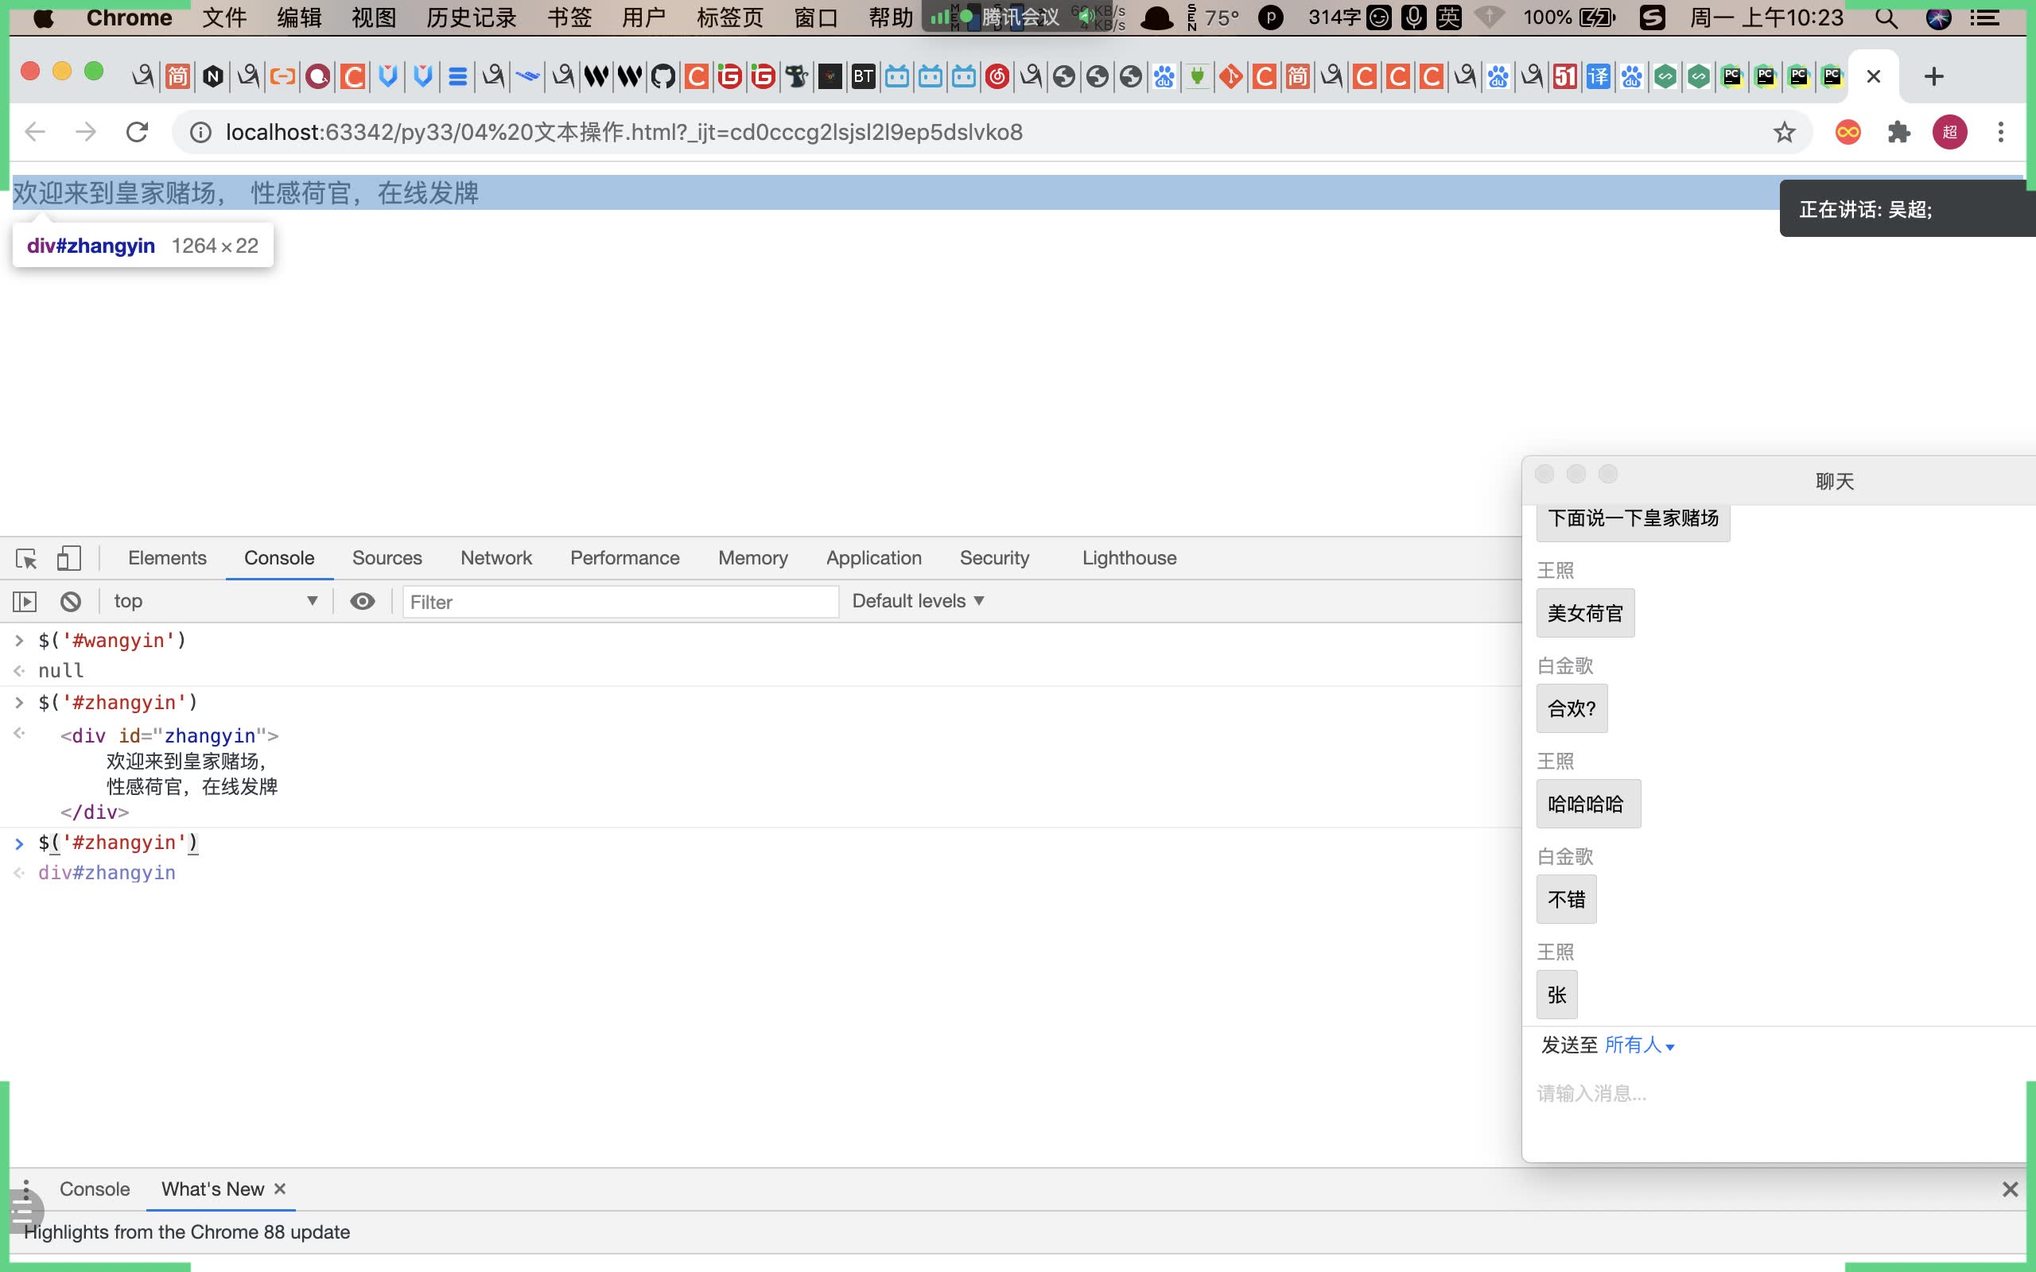Reload the page with refresh icon
This screenshot has width=2036, height=1272.
(x=137, y=132)
